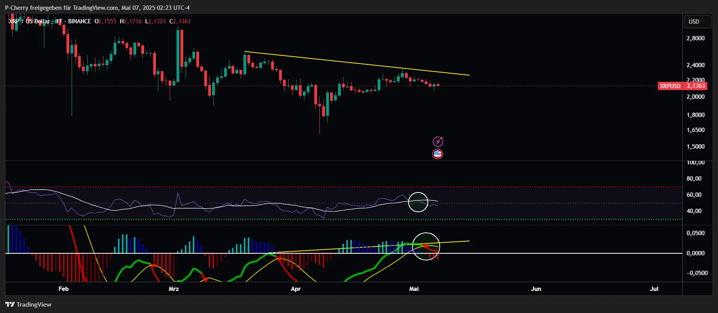
Task: Click the 2,0000 price scale label
Action: (x=695, y=97)
